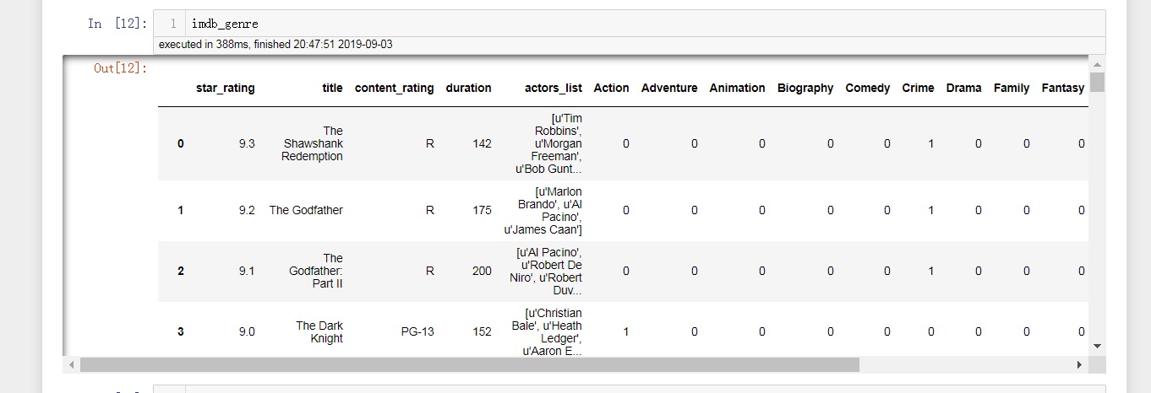Click the Out[12] output prompt
1151x393 pixels.
click(x=121, y=67)
